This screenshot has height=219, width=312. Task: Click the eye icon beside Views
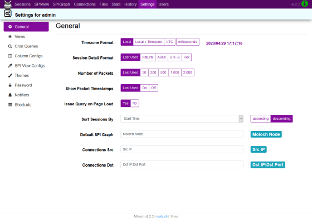tap(10, 37)
